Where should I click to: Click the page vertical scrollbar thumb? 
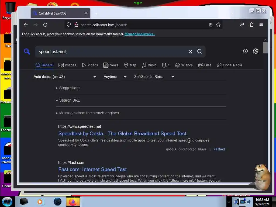[x=265, y=47]
